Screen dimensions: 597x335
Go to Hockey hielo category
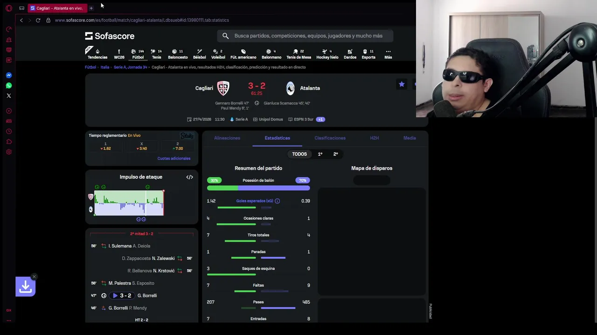click(327, 54)
